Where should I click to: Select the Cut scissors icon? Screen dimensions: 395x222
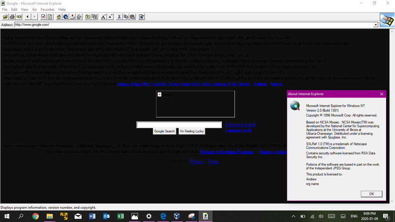[x=119, y=17]
